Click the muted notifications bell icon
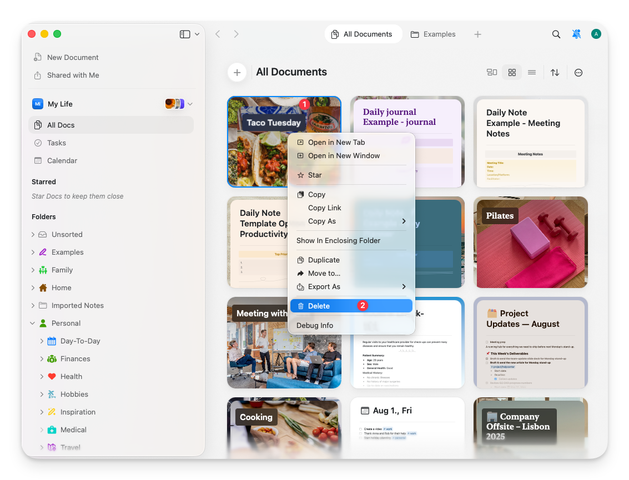 tap(576, 34)
